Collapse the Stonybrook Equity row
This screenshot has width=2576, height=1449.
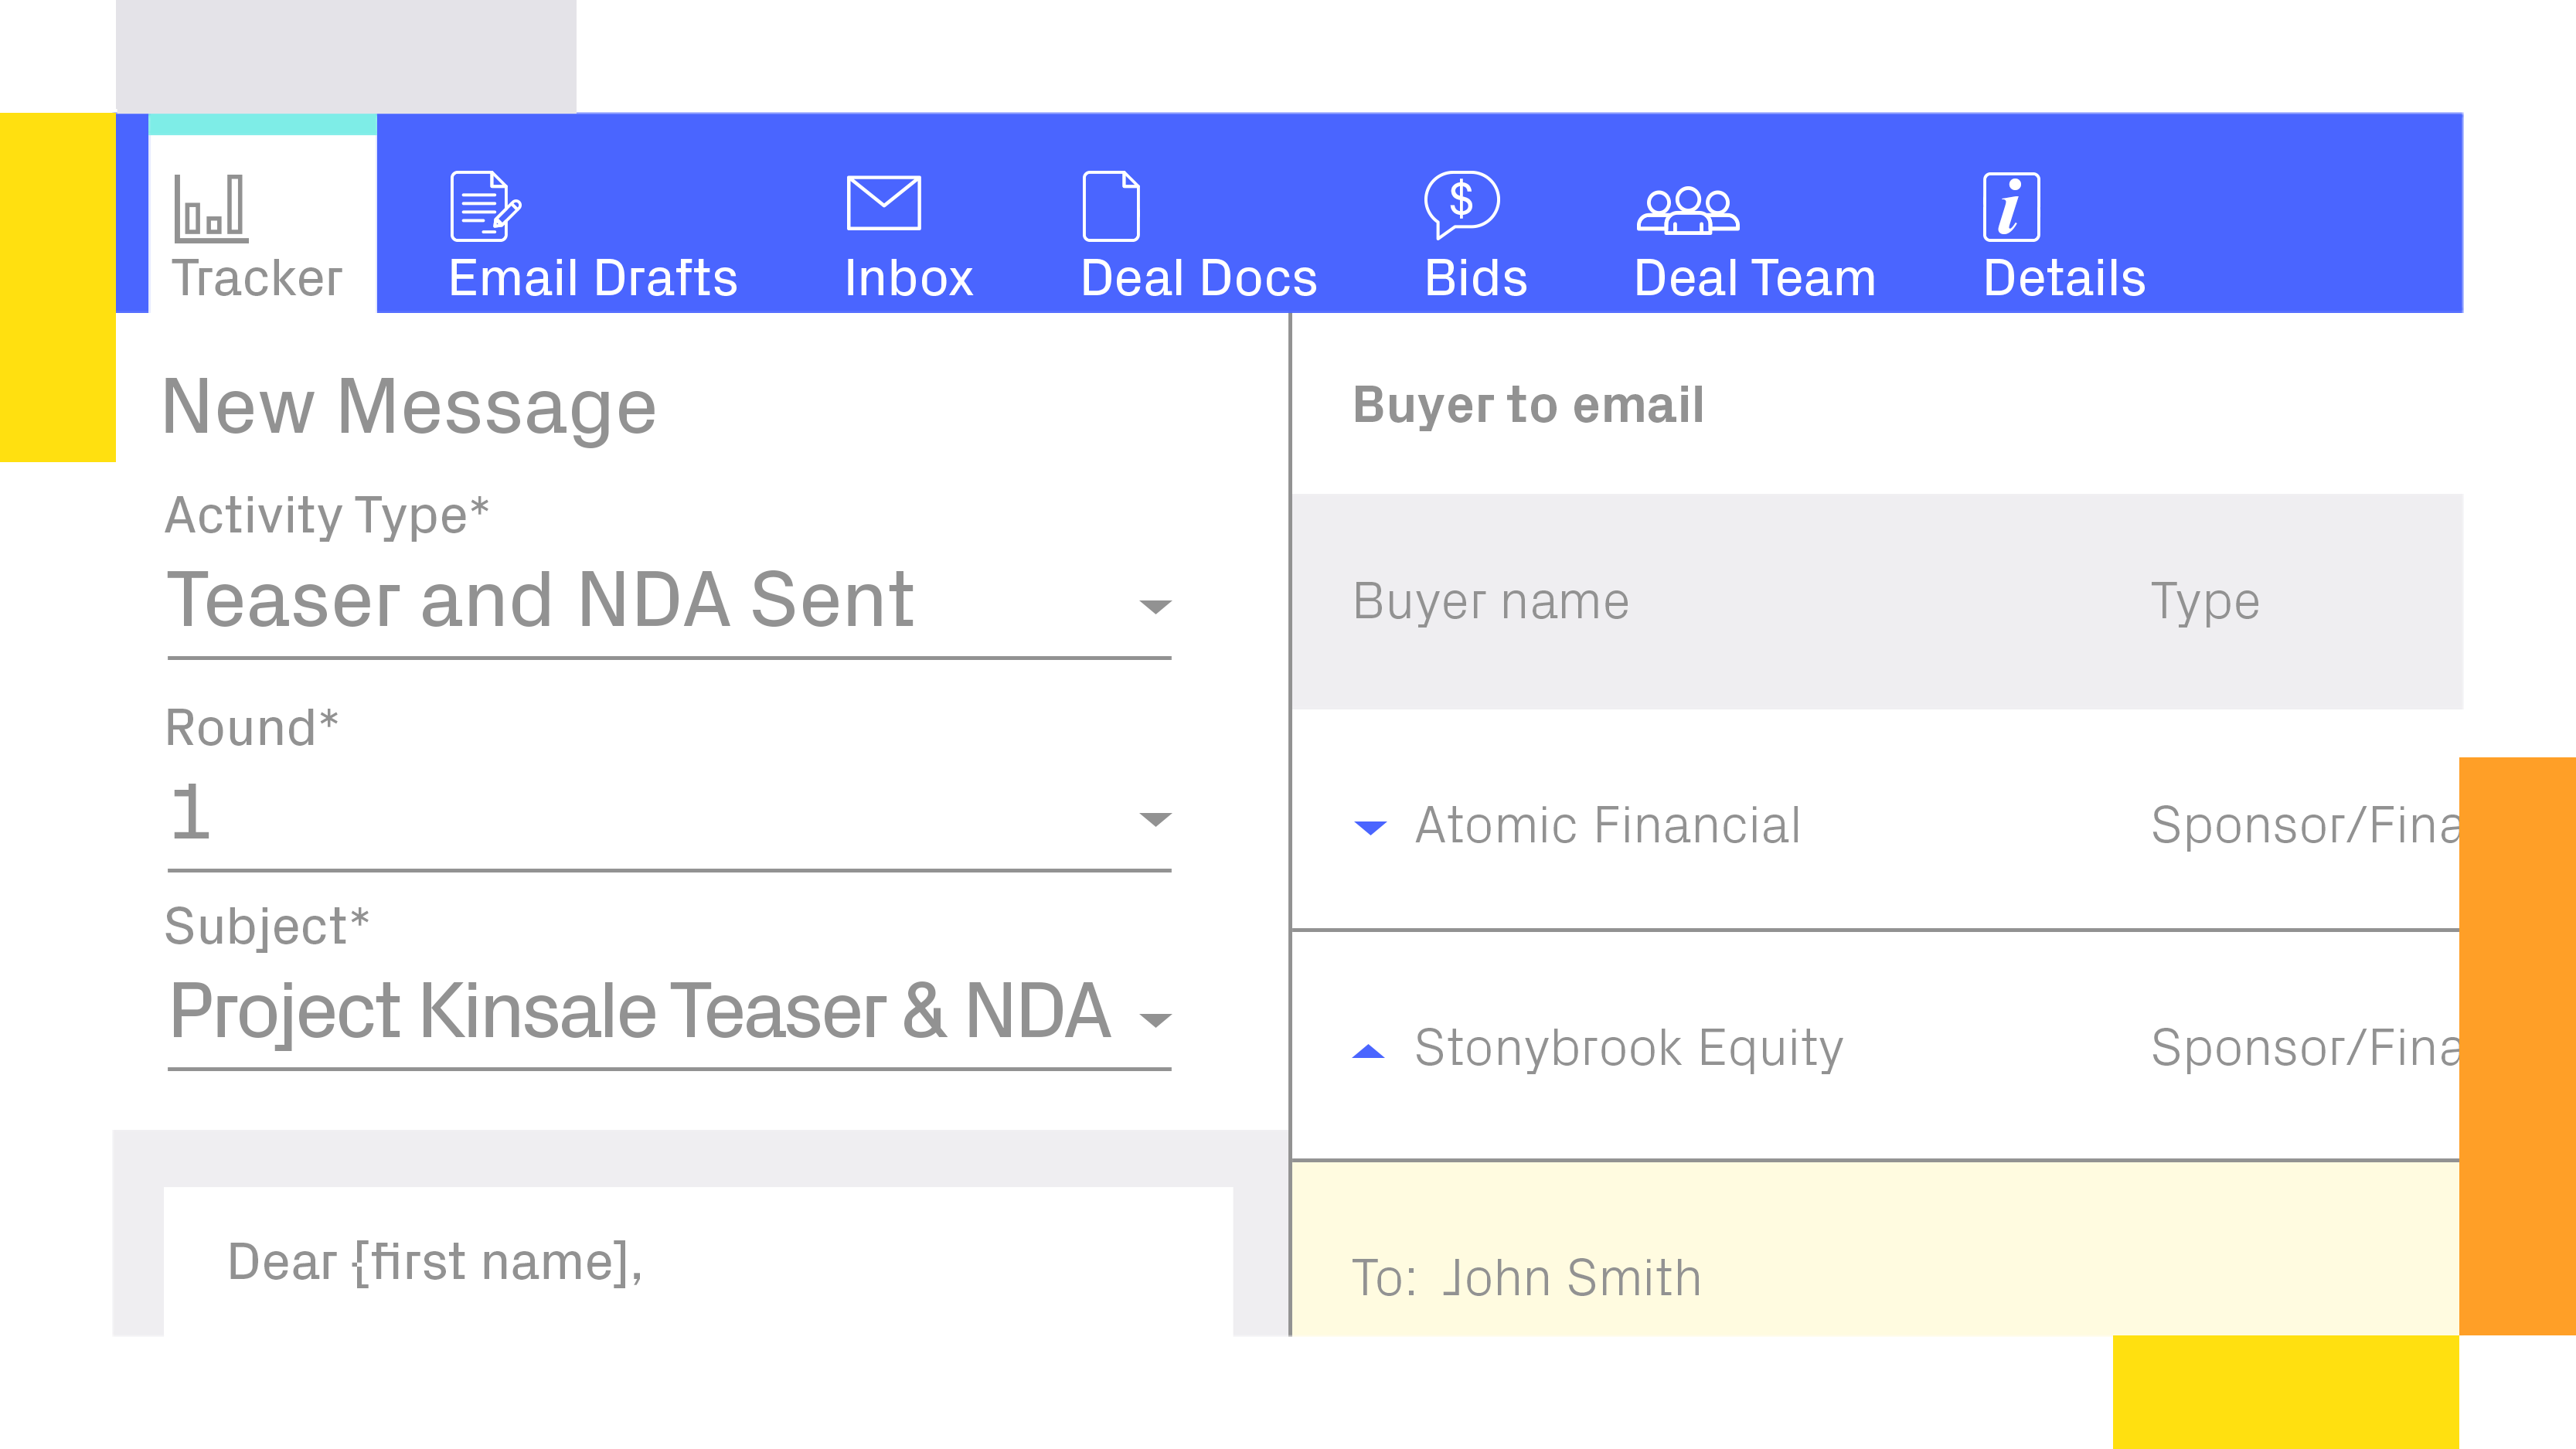[1368, 1051]
